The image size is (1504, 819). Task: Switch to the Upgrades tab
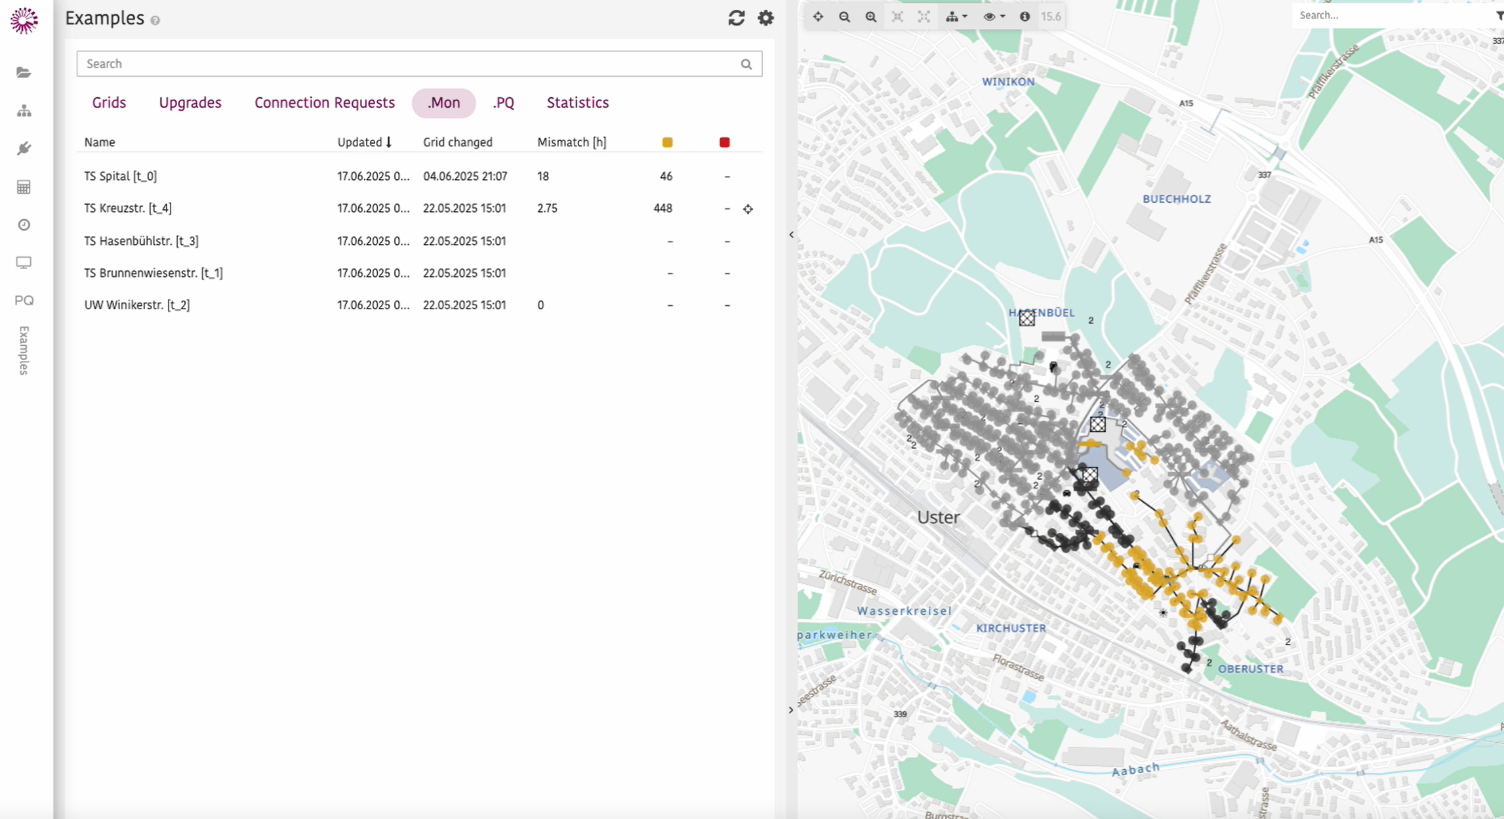[190, 102]
